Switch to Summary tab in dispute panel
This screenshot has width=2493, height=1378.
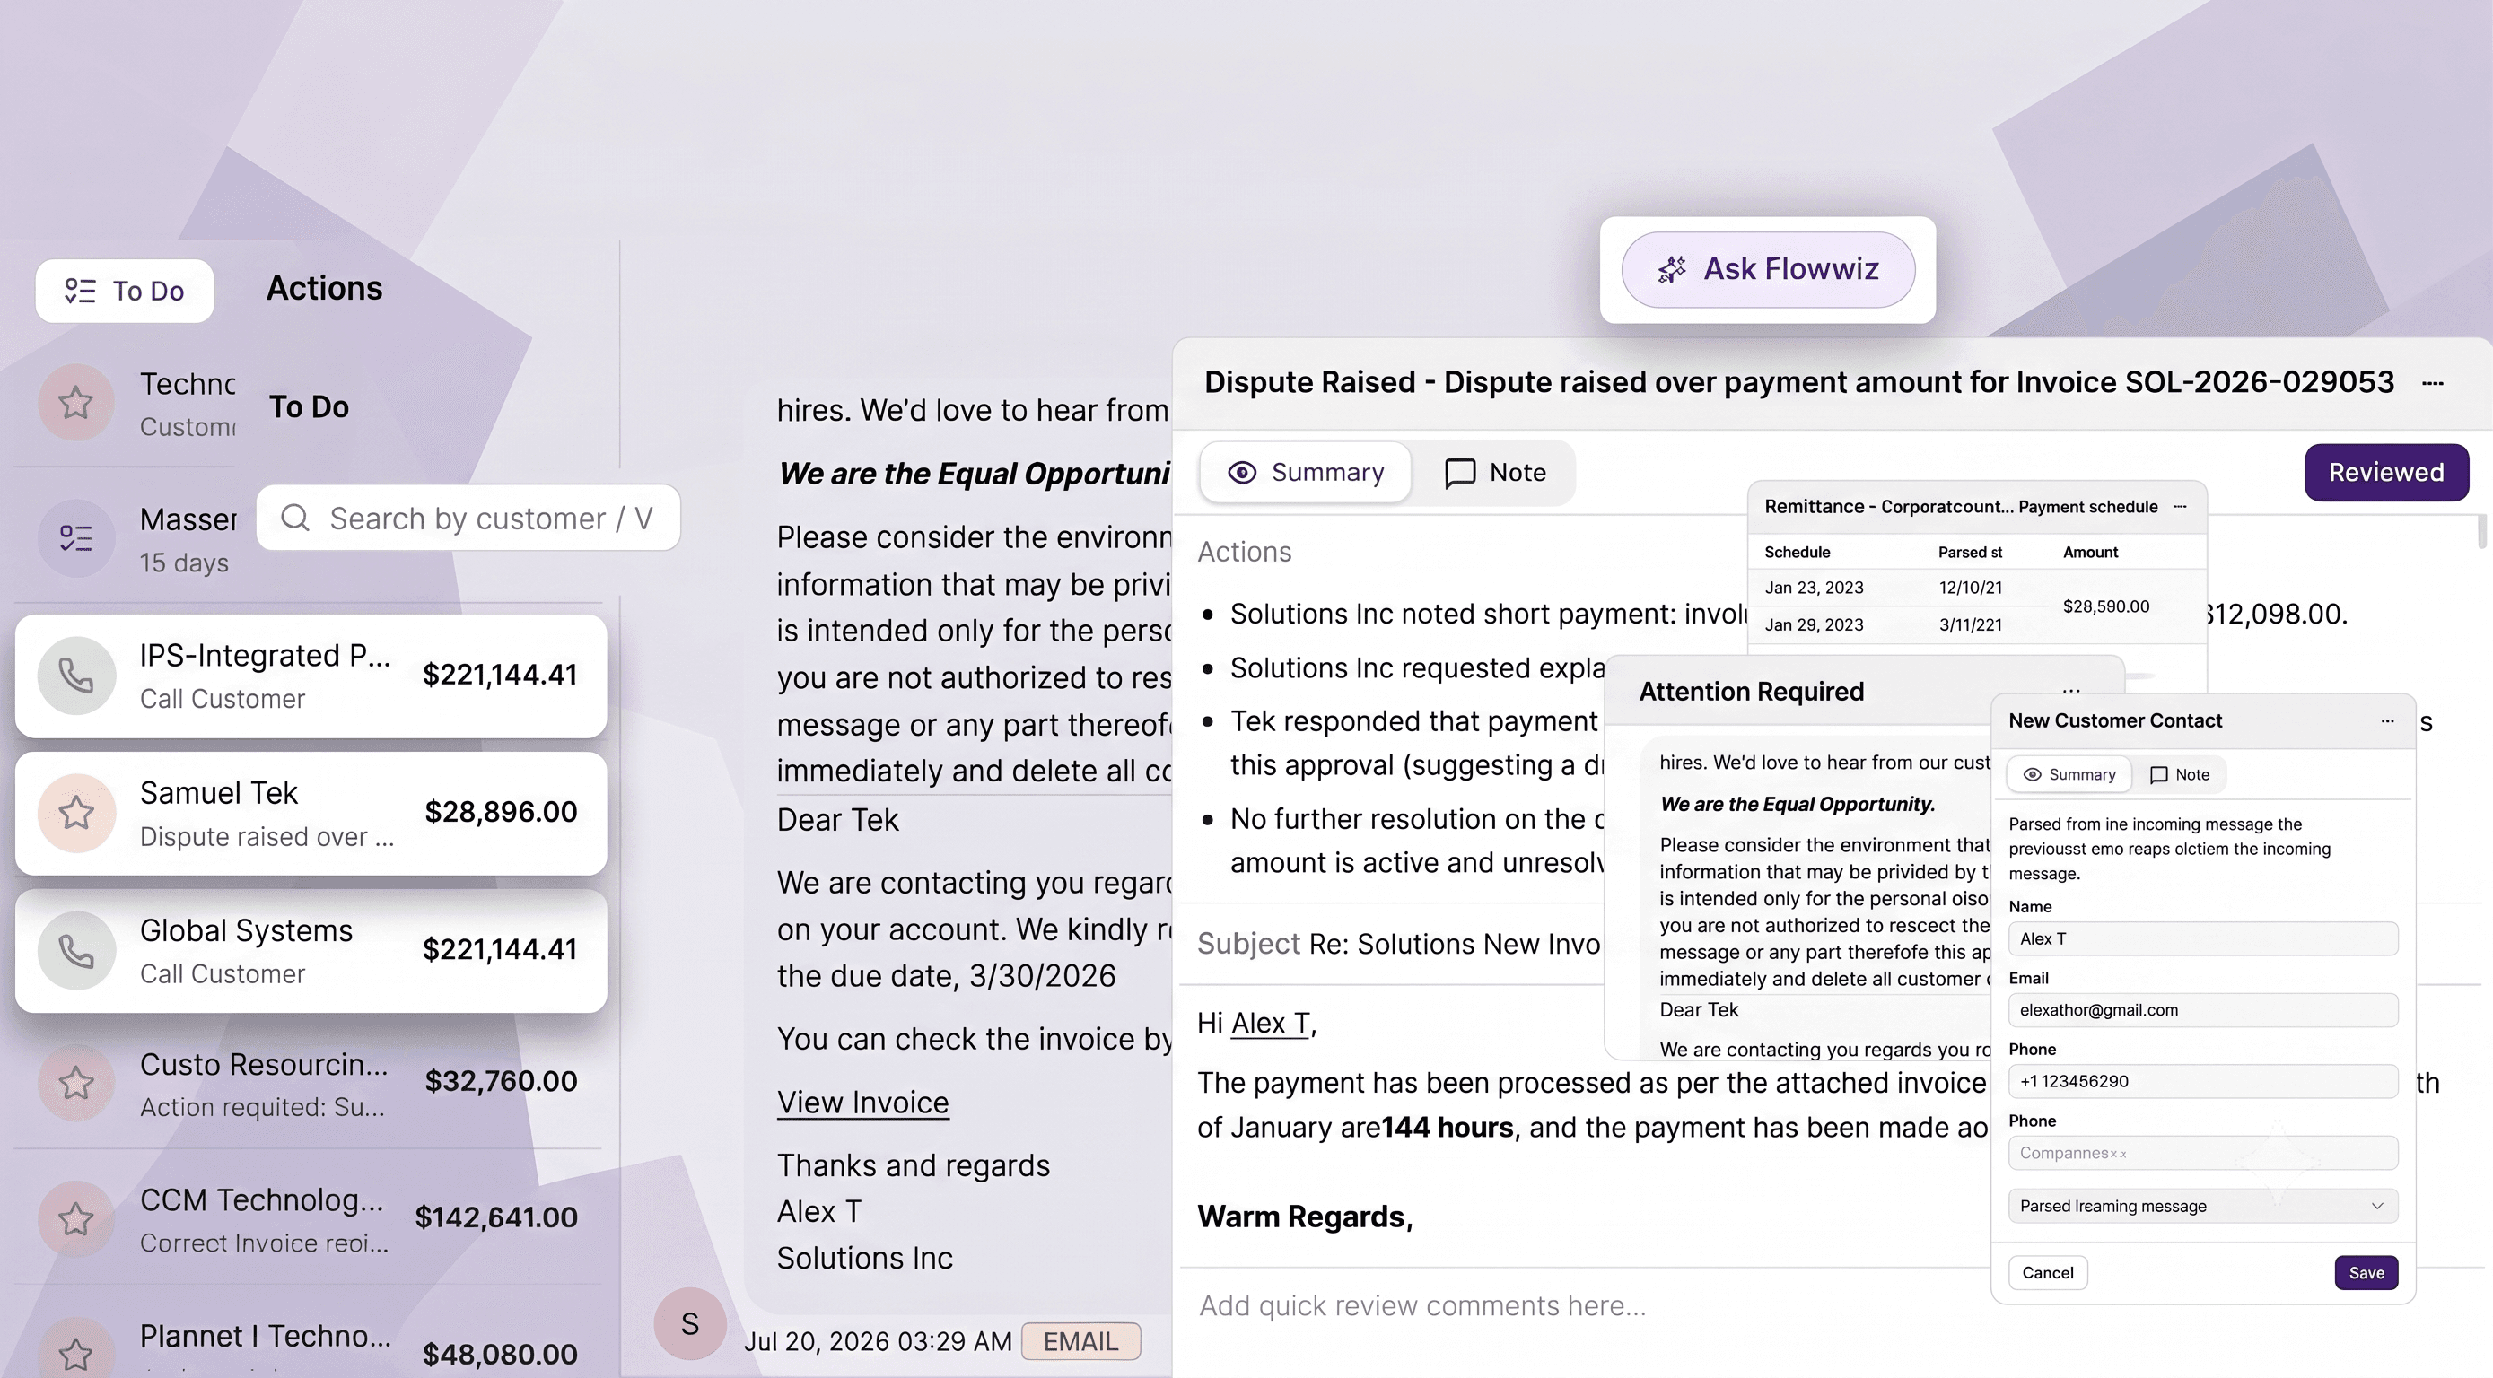1305,472
